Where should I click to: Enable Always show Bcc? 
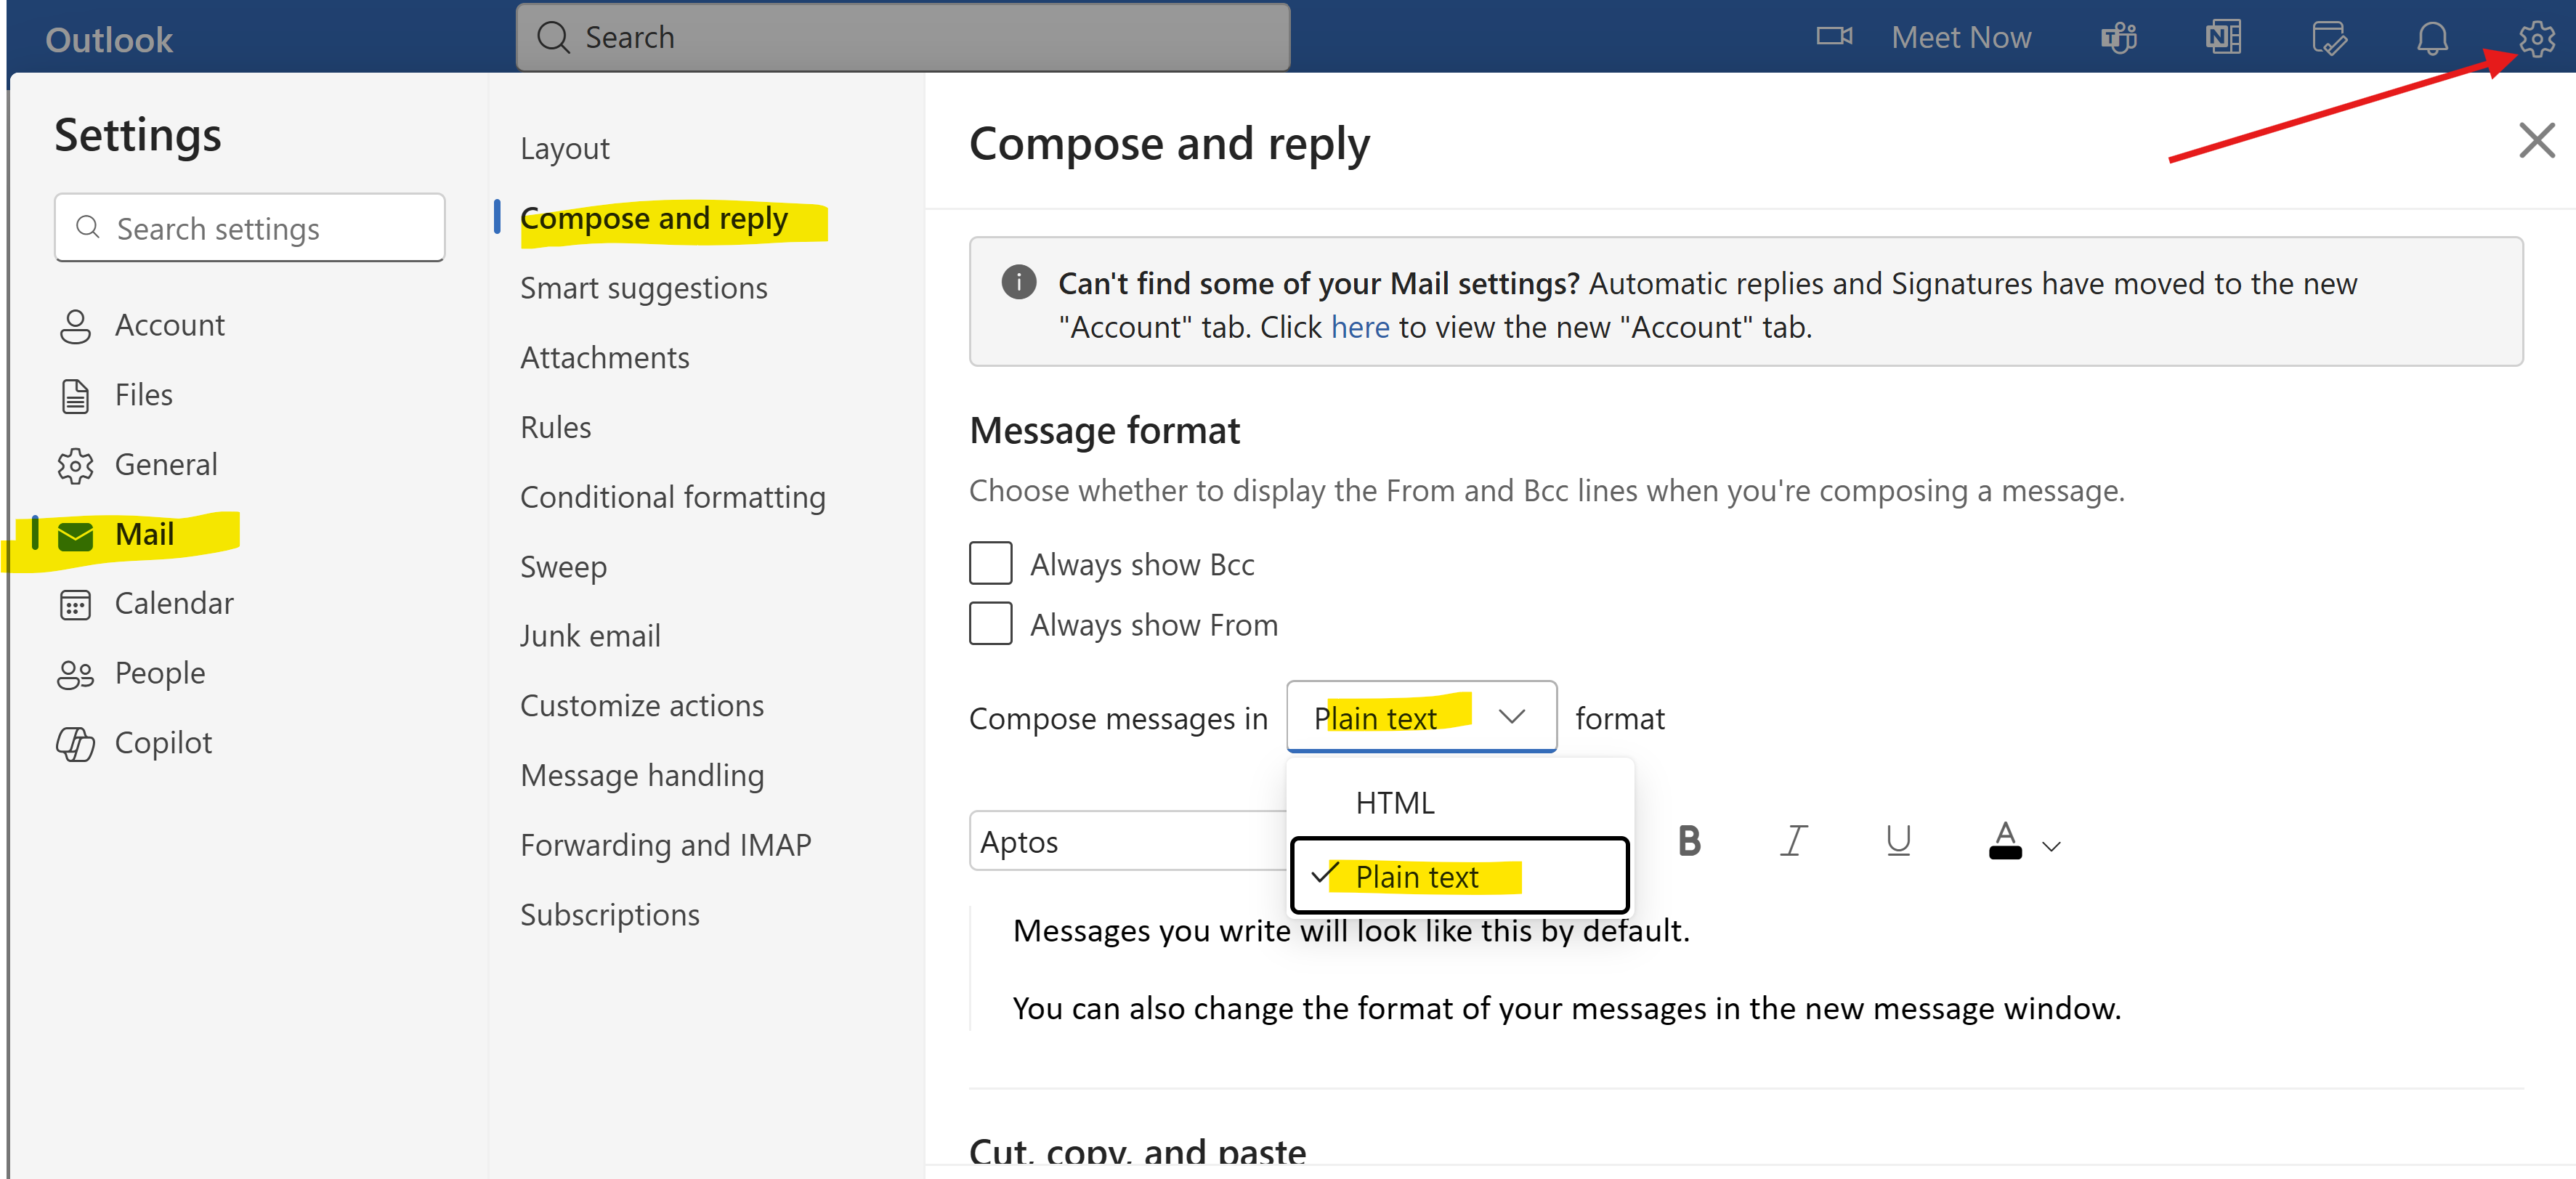tap(990, 563)
